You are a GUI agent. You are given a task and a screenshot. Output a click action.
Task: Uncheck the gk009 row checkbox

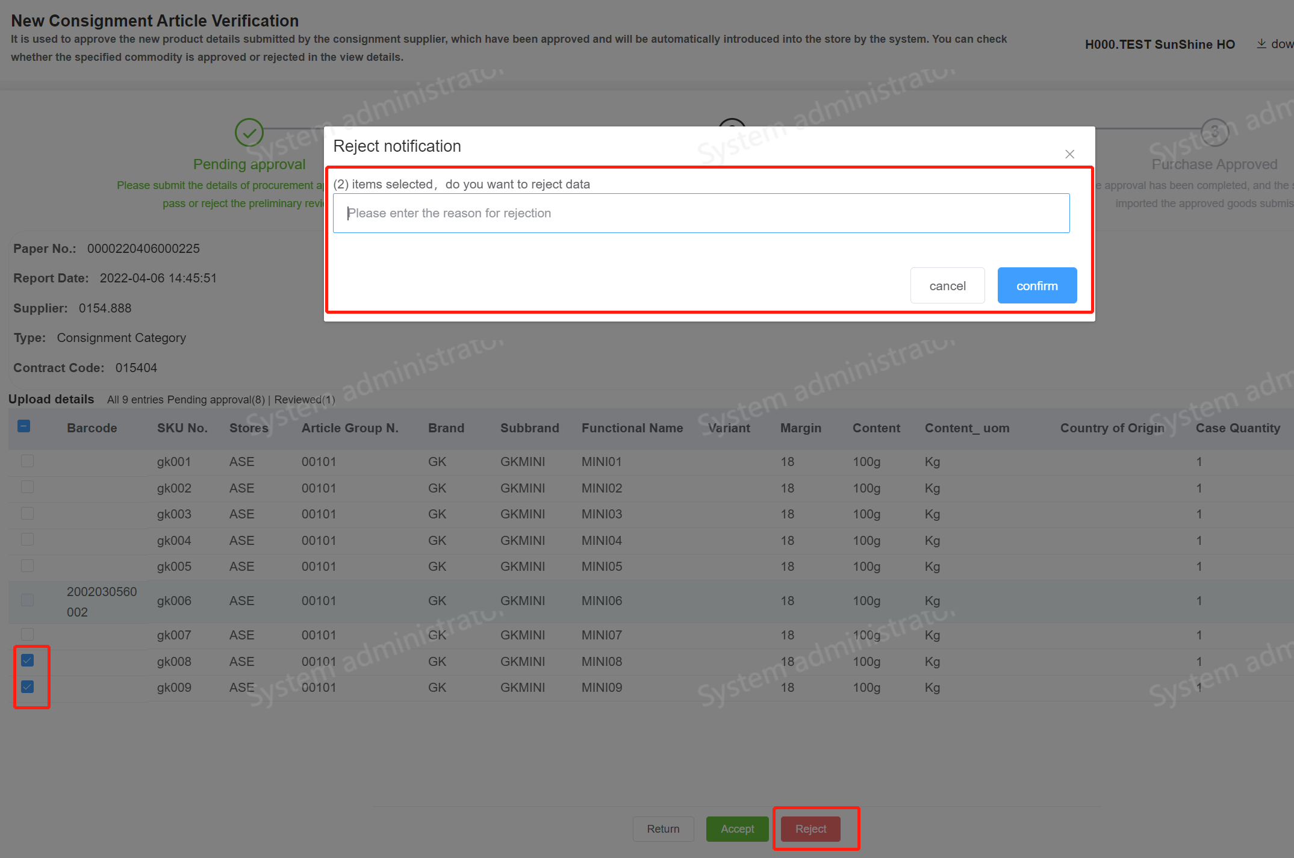28,687
